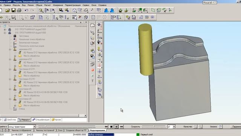
Task: Click the grid hash toolbar icon
Action: coord(99,10)
